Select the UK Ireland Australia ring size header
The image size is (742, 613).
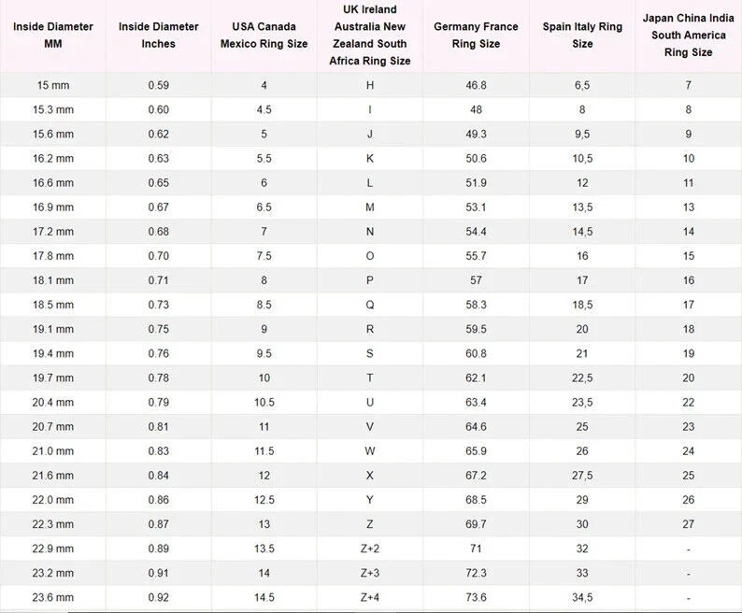(370, 36)
